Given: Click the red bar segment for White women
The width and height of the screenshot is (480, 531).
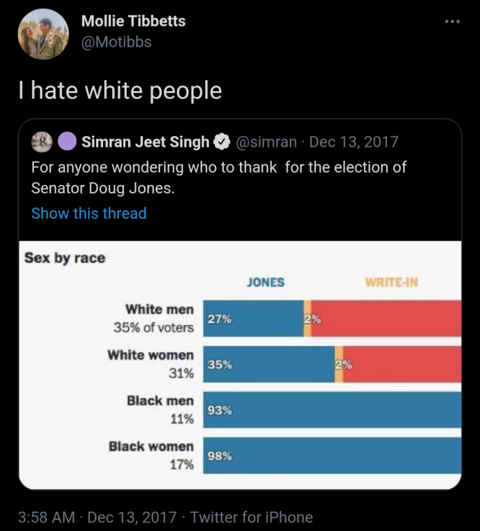Looking at the screenshot, I should coord(402,364).
